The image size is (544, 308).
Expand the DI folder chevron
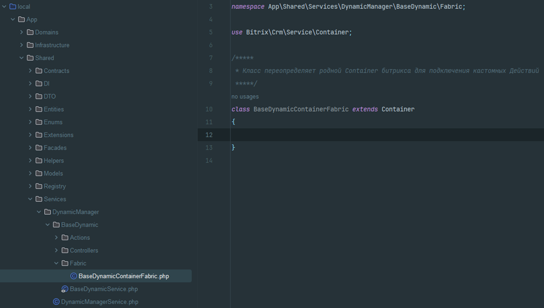[x=30, y=84]
